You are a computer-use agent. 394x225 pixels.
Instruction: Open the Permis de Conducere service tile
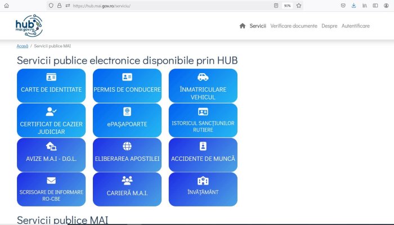pyautogui.click(x=127, y=85)
